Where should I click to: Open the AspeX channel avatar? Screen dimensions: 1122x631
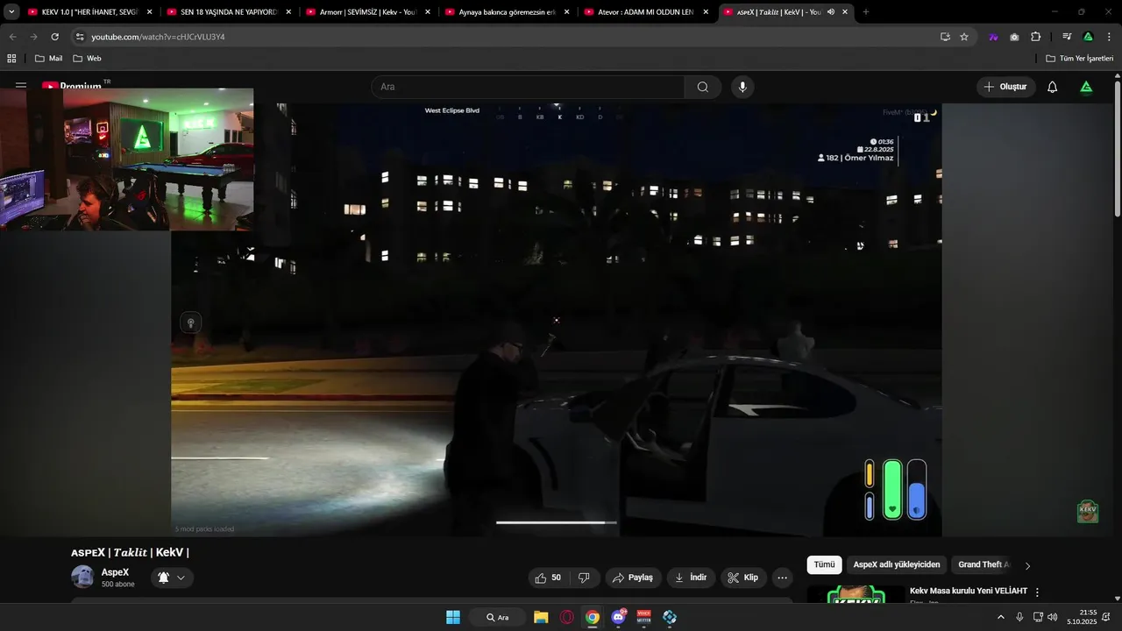tap(82, 577)
